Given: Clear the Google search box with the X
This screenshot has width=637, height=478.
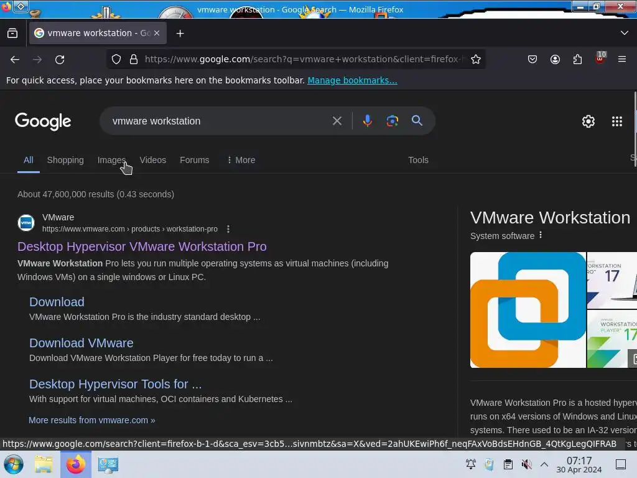Looking at the screenshot, I should 337,121.
